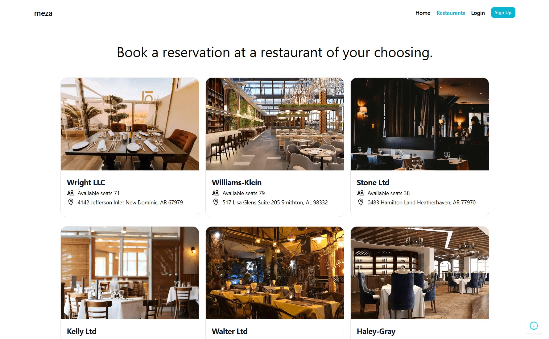The width and height of the screenshot is (549, 339).
Task: Select the Restaurants navigation tab
Action: tap(451, 13)
